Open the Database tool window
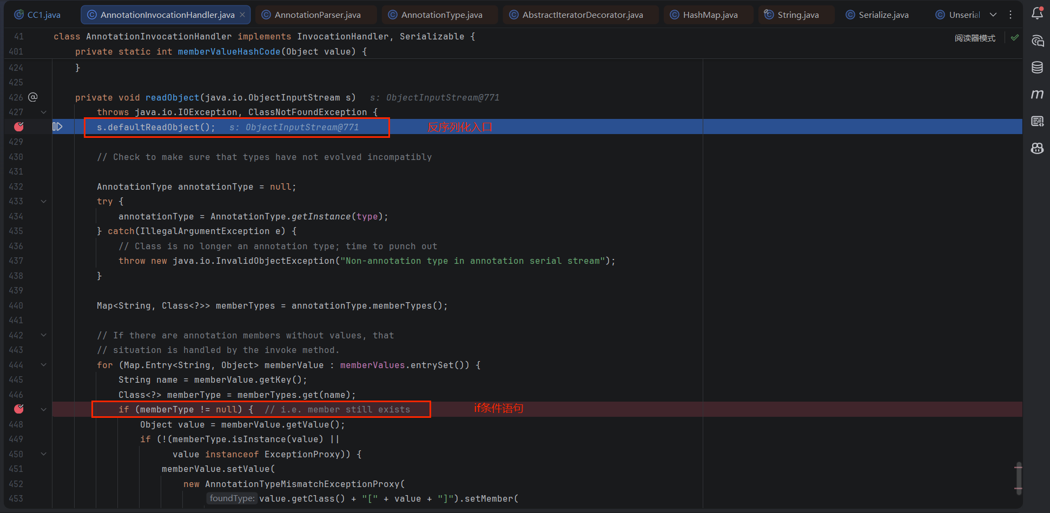 (x=1037, y=68)
